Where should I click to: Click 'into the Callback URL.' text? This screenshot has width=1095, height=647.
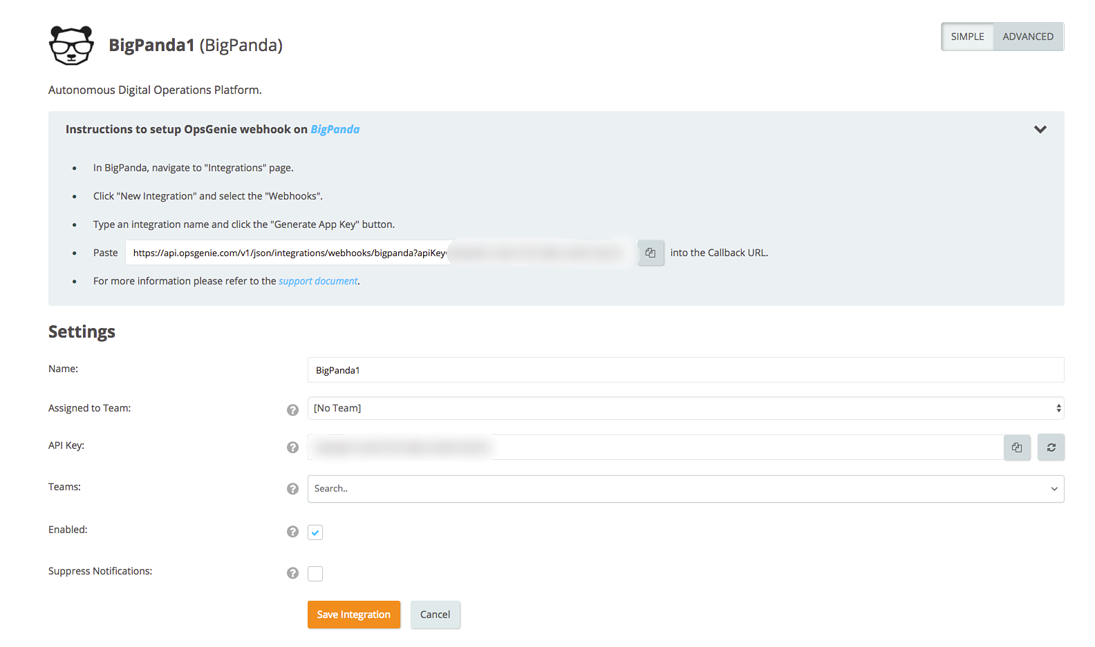[719, 253]
